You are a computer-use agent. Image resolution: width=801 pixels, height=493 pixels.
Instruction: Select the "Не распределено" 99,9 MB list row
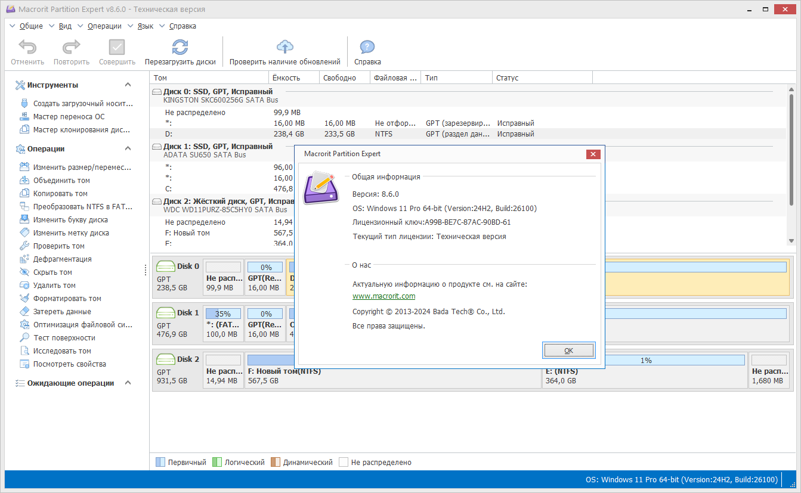(468, 113)
